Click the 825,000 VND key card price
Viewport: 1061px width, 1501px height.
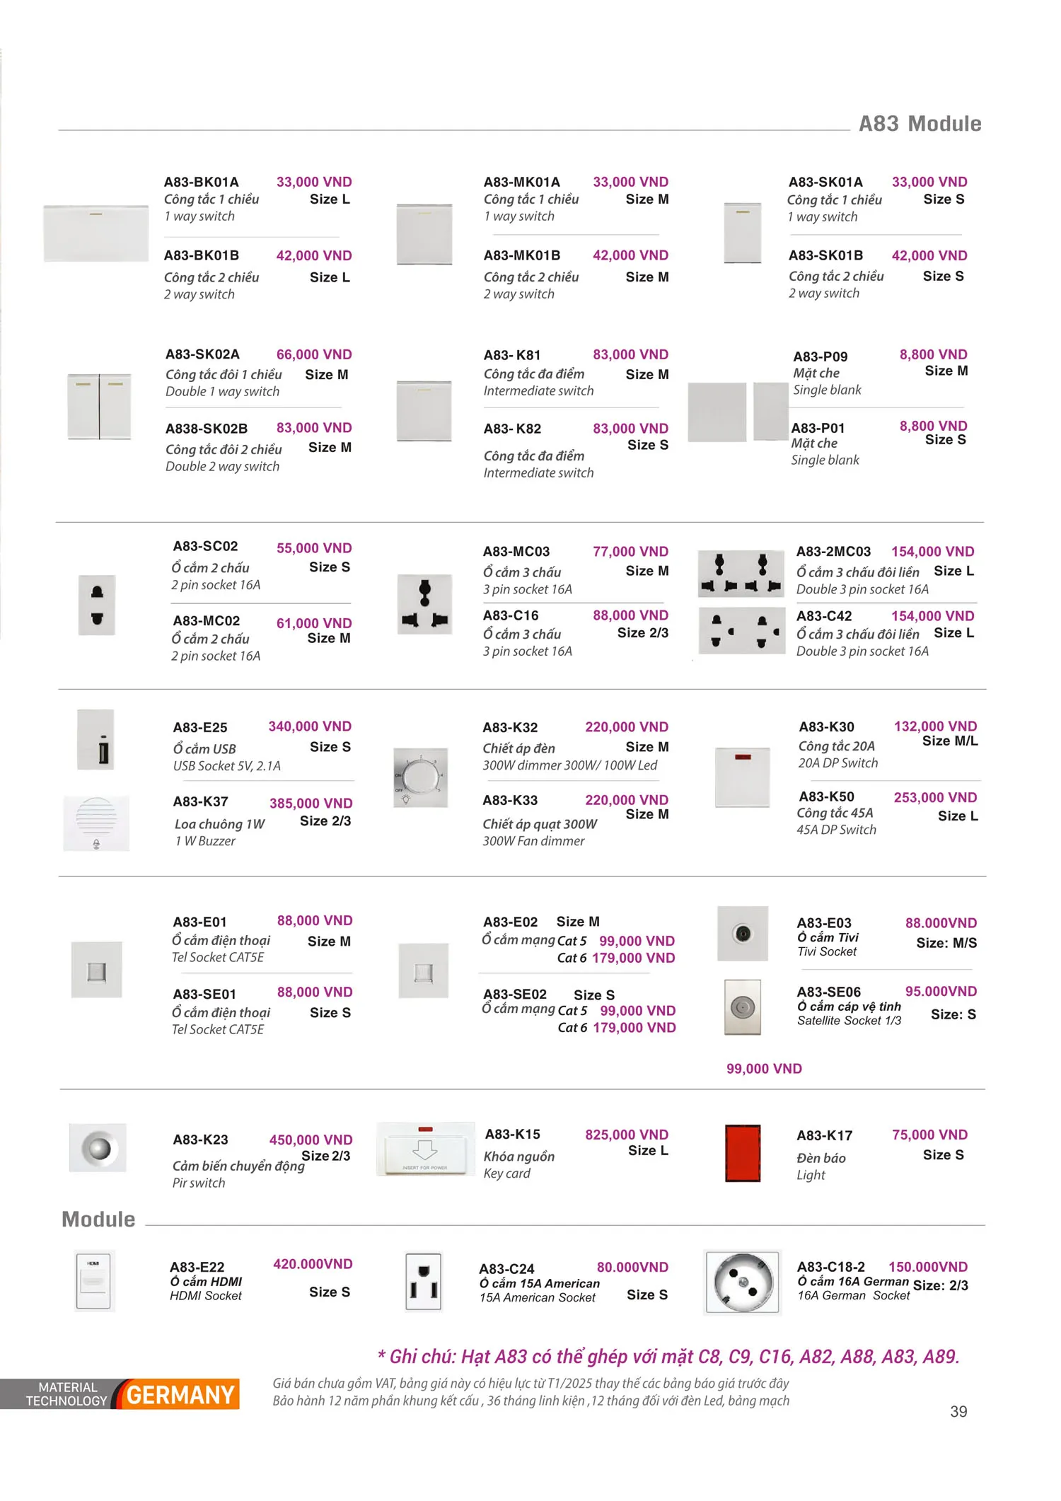click(x=627, y=1135)
